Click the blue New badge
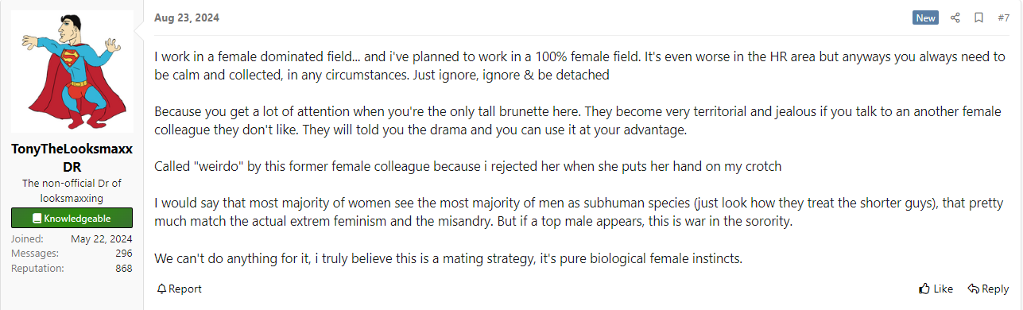Screen dimensions: 1023x310 point(925,17)
